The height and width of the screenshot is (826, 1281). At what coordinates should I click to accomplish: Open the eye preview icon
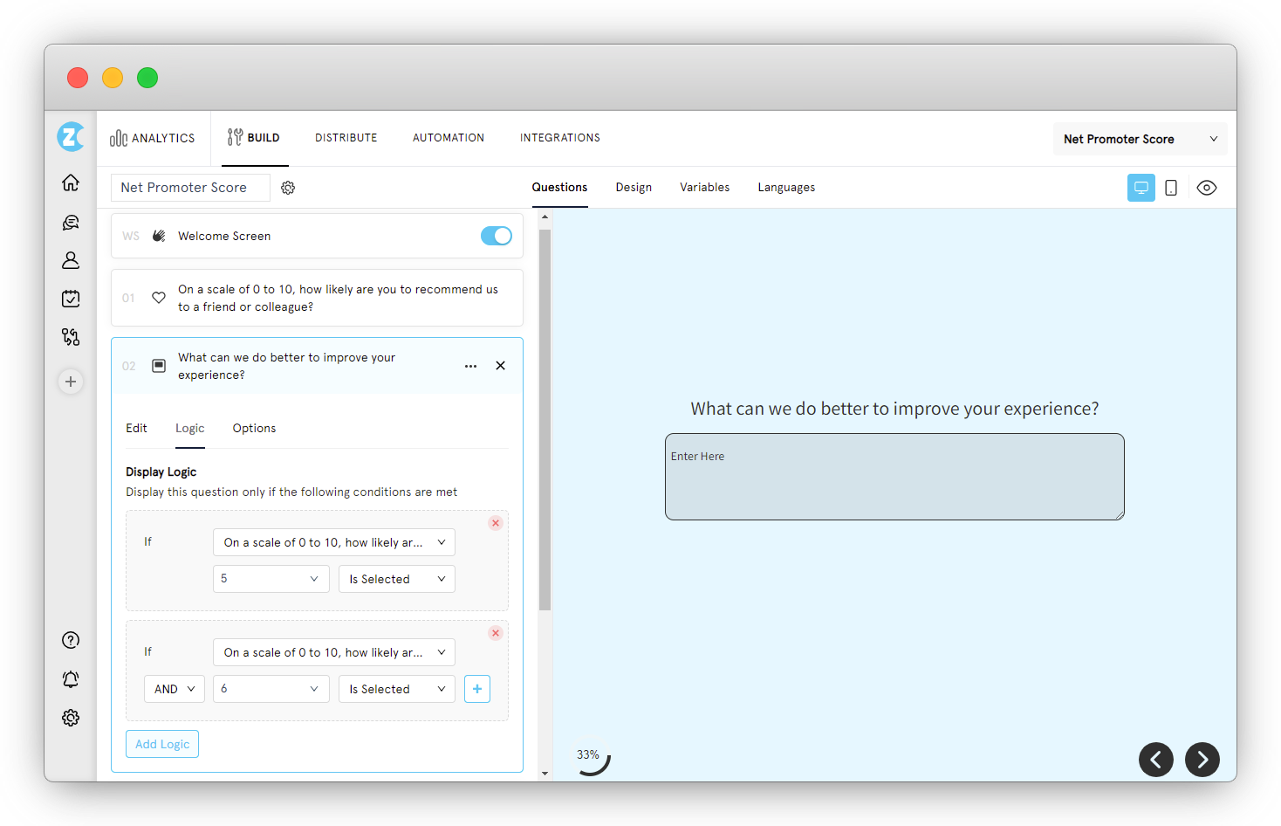(x=1207, y=187)
